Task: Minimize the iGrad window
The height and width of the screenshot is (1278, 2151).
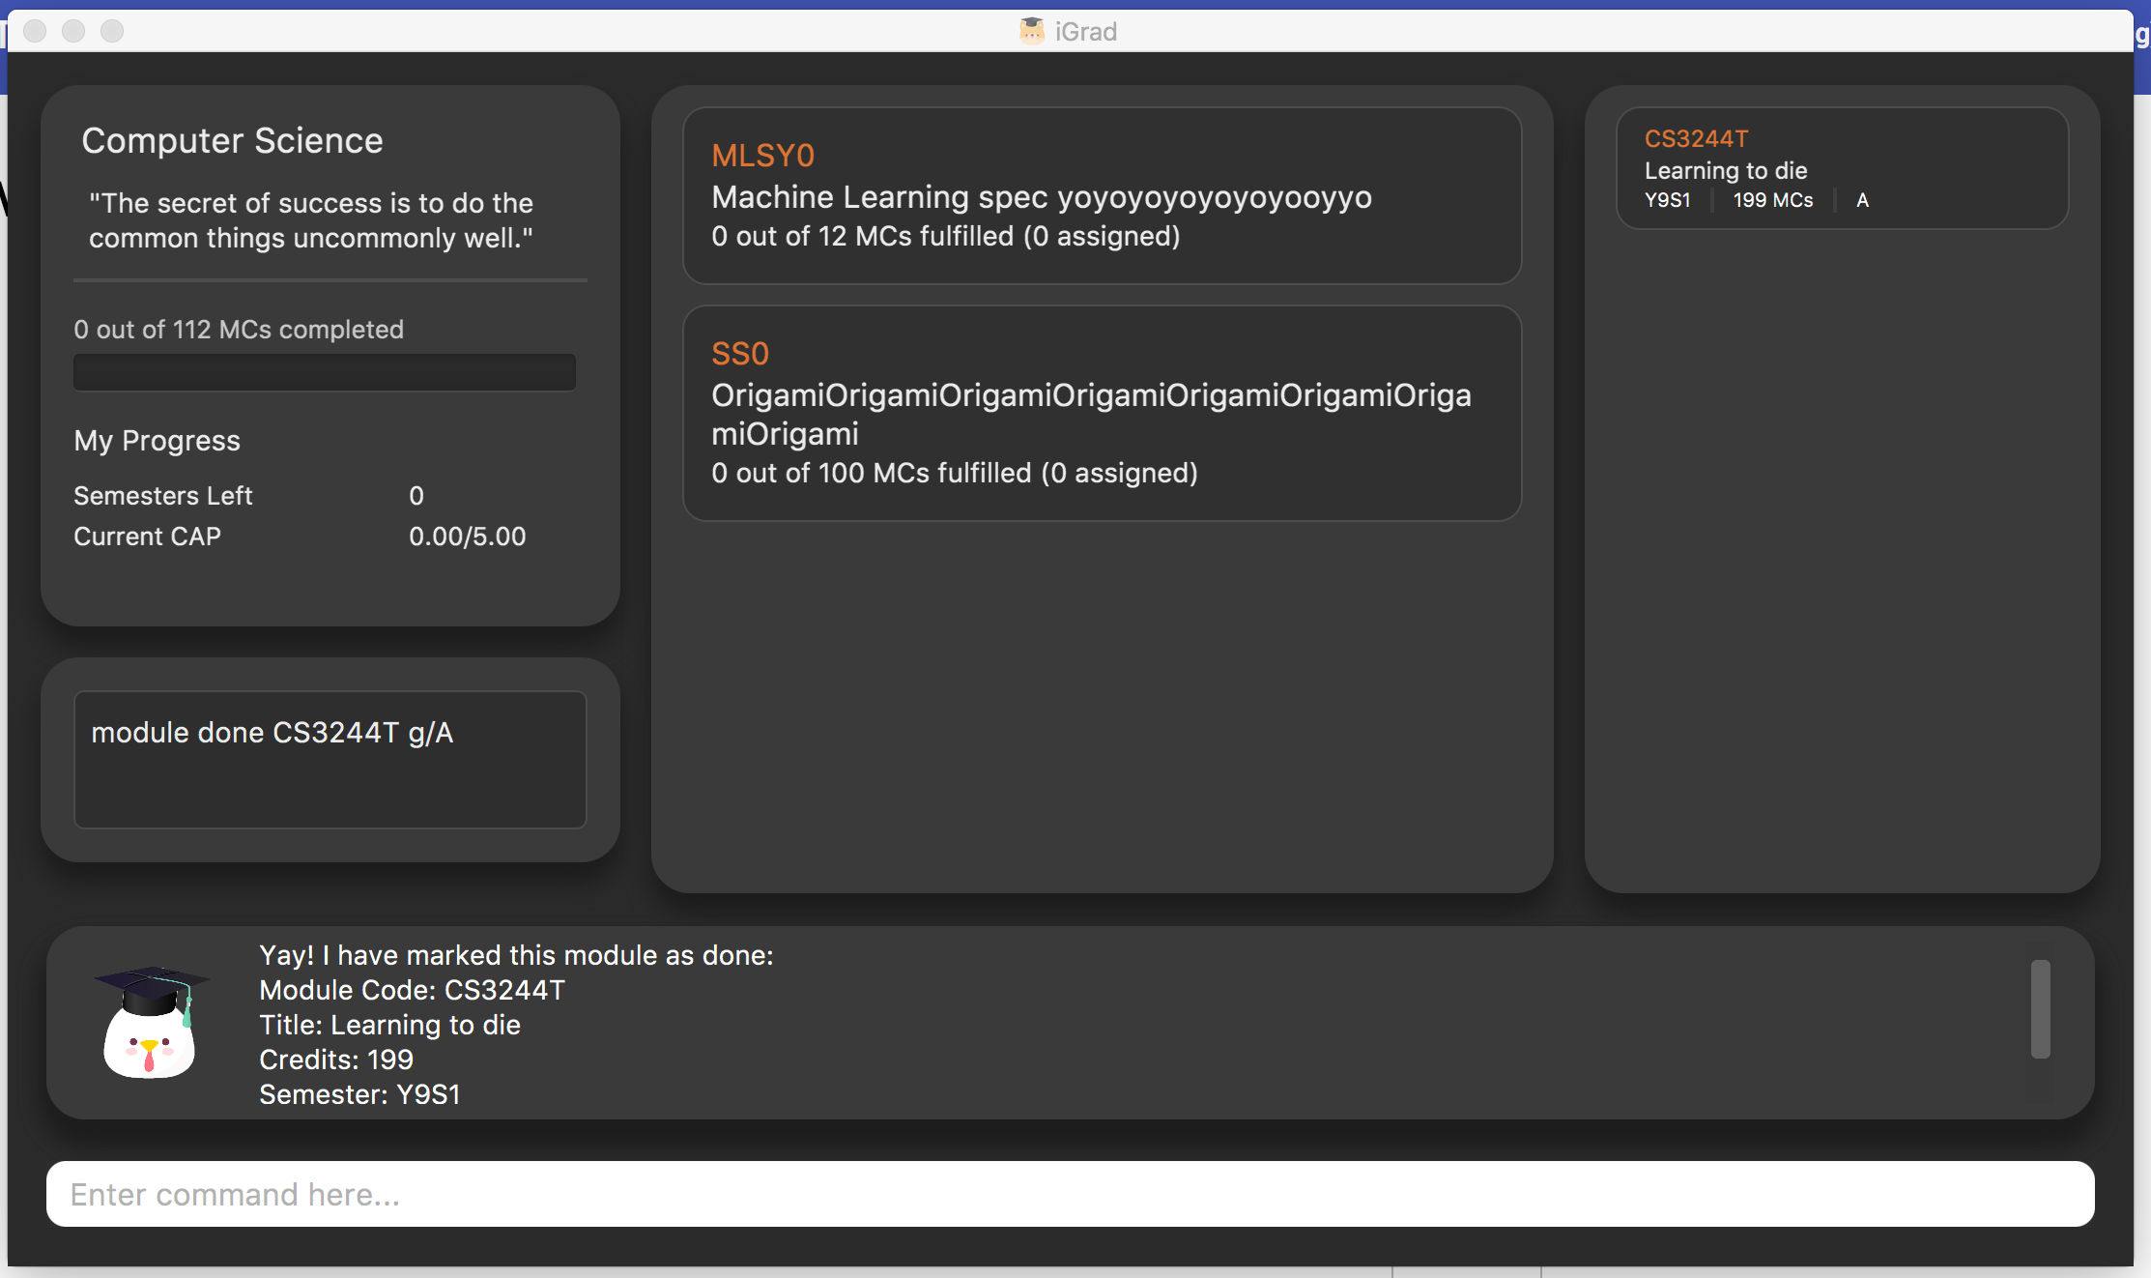Action: [x=73, y=31]
